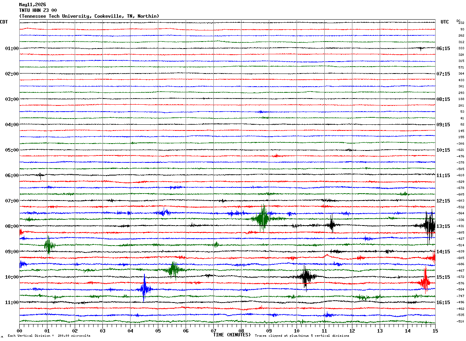Click the minute 15 axis tick label
Viewport: 466px width, 341px height.
click(x=435, y=331)
